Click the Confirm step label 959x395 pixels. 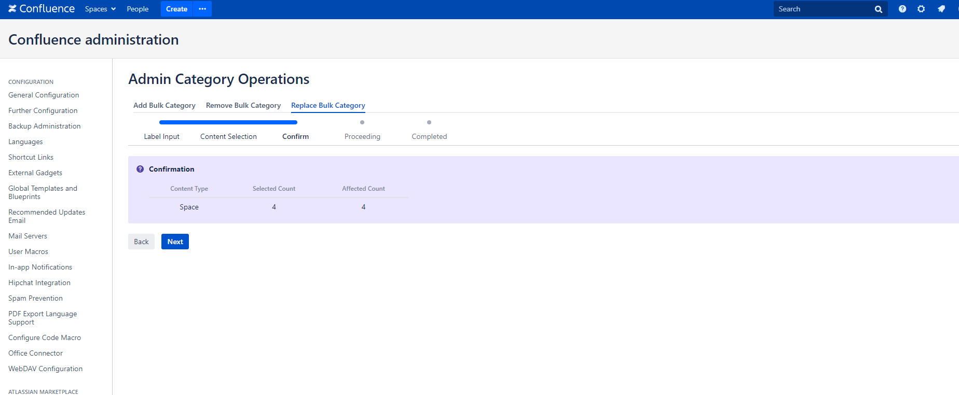coord(295,136)
